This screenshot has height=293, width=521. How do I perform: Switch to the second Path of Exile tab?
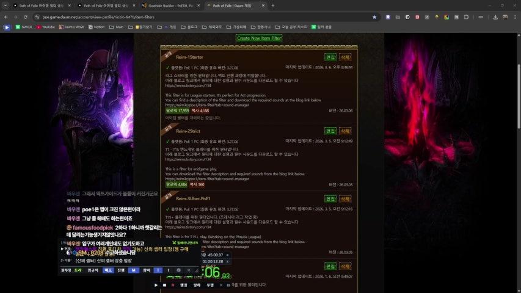[106, 5]
